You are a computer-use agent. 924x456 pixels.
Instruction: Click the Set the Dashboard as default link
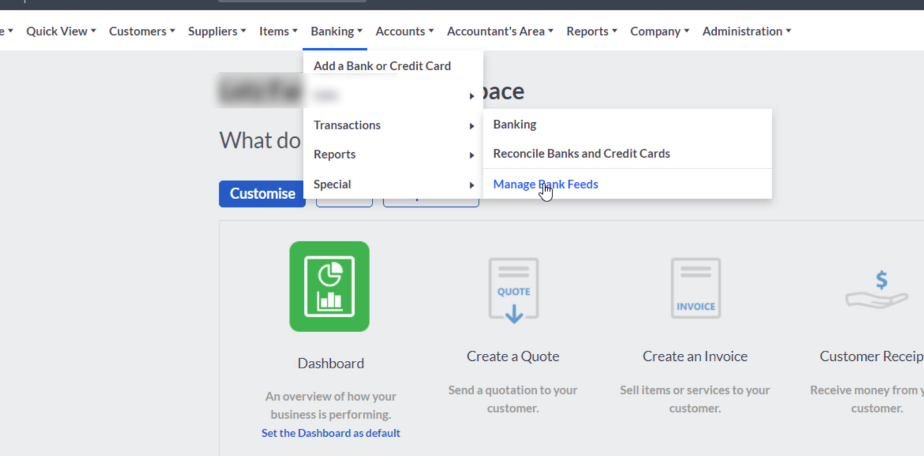pyautogui.click(x=330, y=433)
